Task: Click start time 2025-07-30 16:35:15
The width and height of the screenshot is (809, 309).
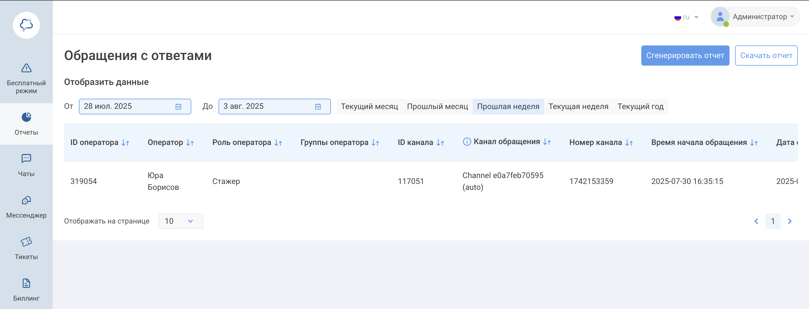Action: [x=687, y=181]
